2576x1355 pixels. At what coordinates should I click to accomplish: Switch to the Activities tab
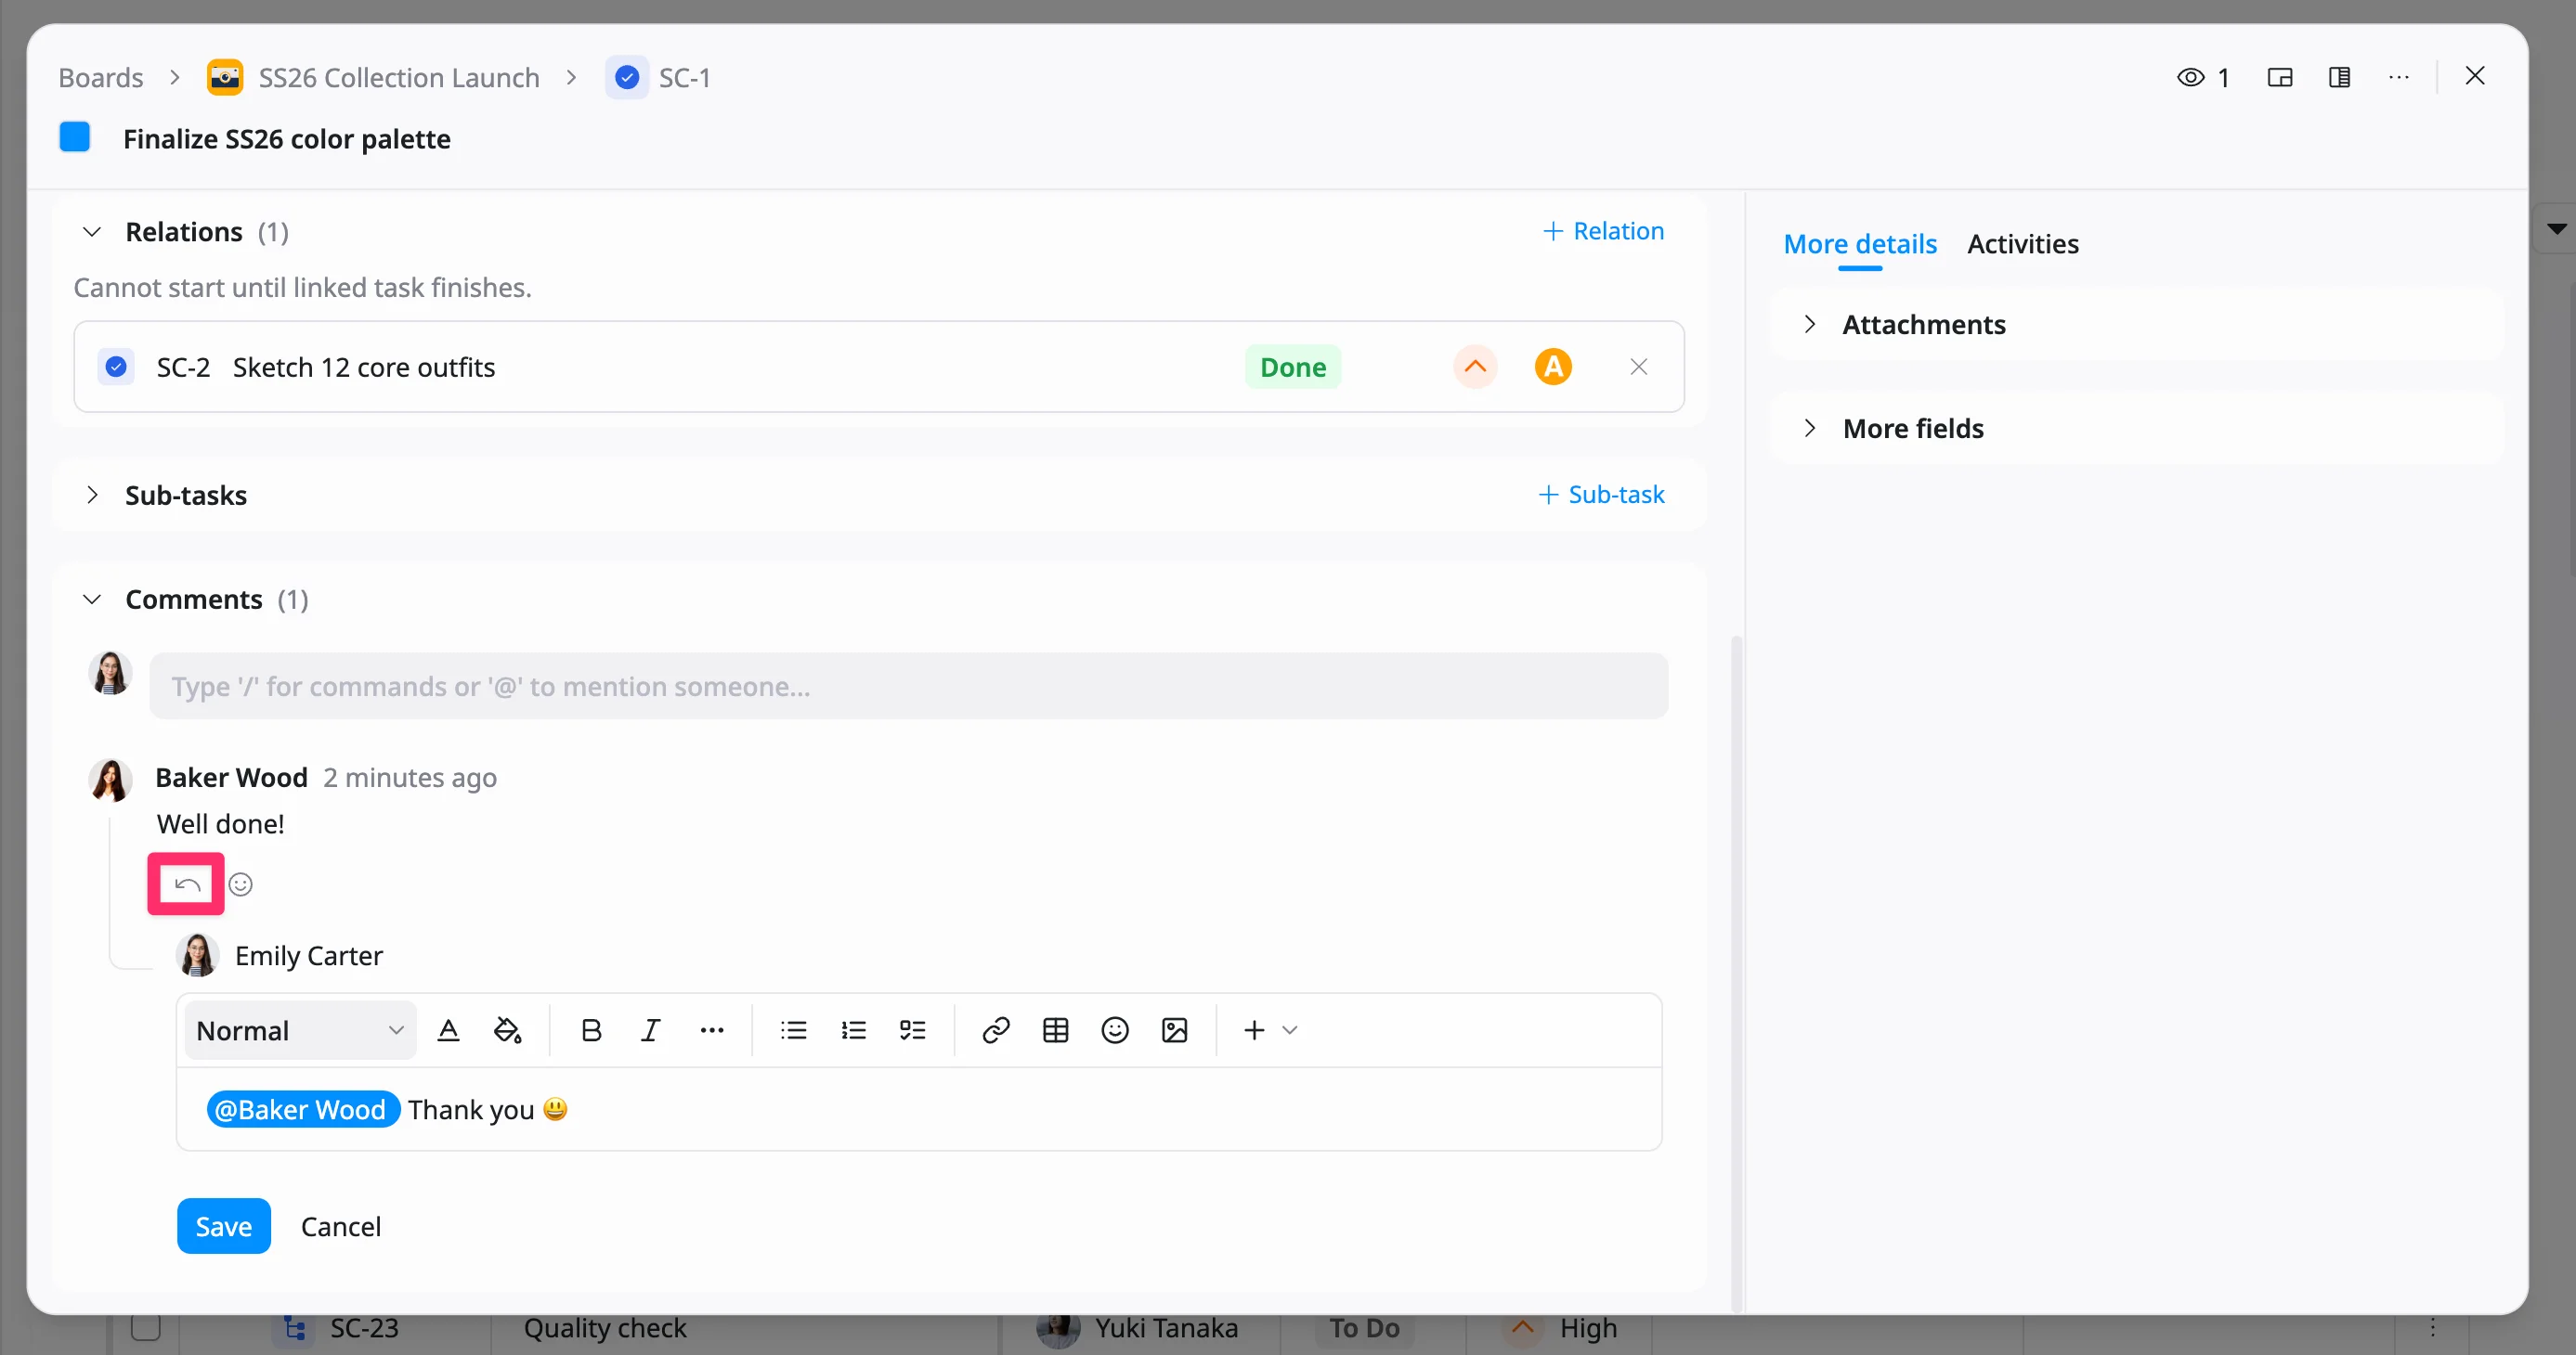pos(2022,244)
